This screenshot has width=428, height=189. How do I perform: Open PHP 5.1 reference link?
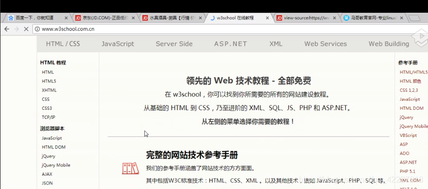(407, 171)
